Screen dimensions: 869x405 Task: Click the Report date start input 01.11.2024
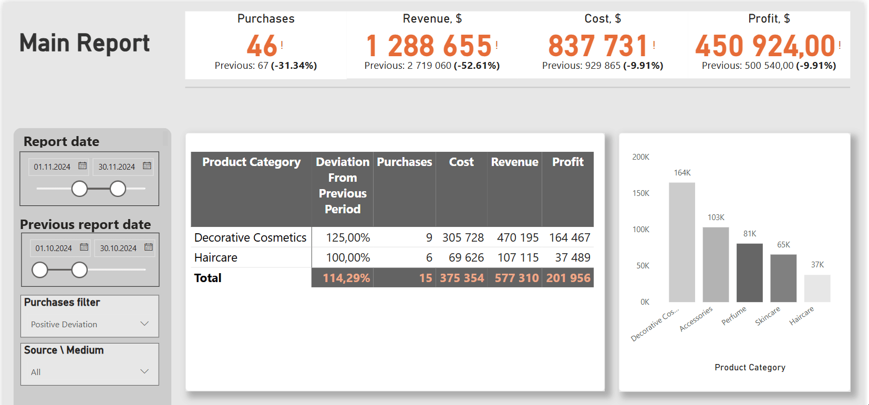[53, 167]
